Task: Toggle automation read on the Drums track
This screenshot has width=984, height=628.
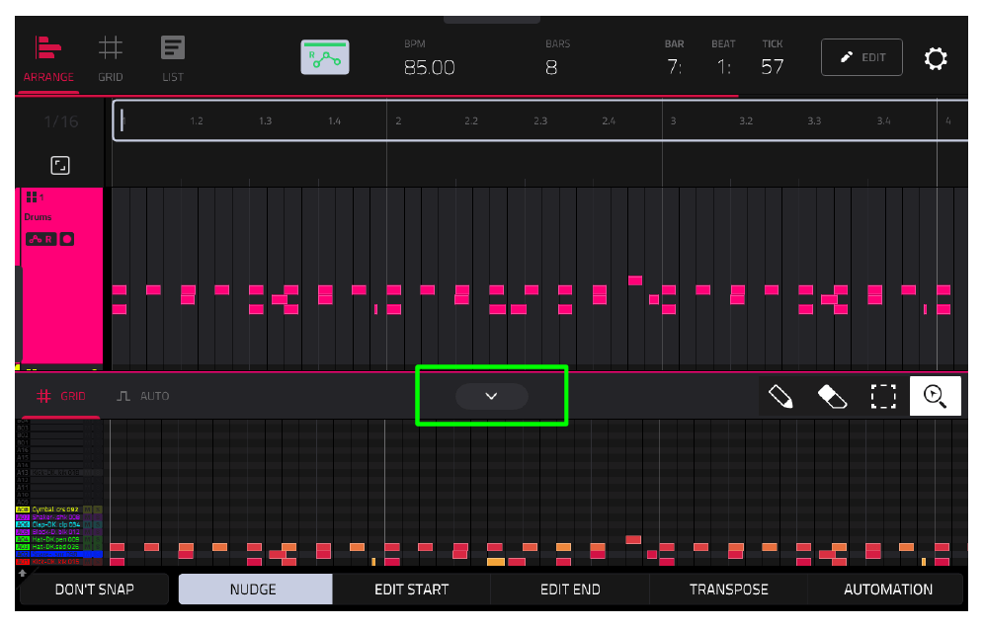Action: click(x=41, y=239)
